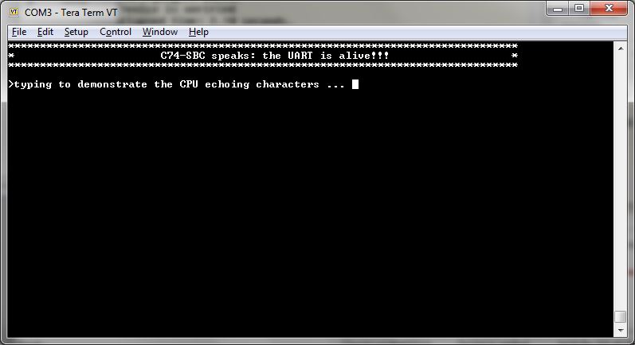Click the COM3 - Tera Term VT title text
Screen dimensions: 635x345
tap(71, 13)
